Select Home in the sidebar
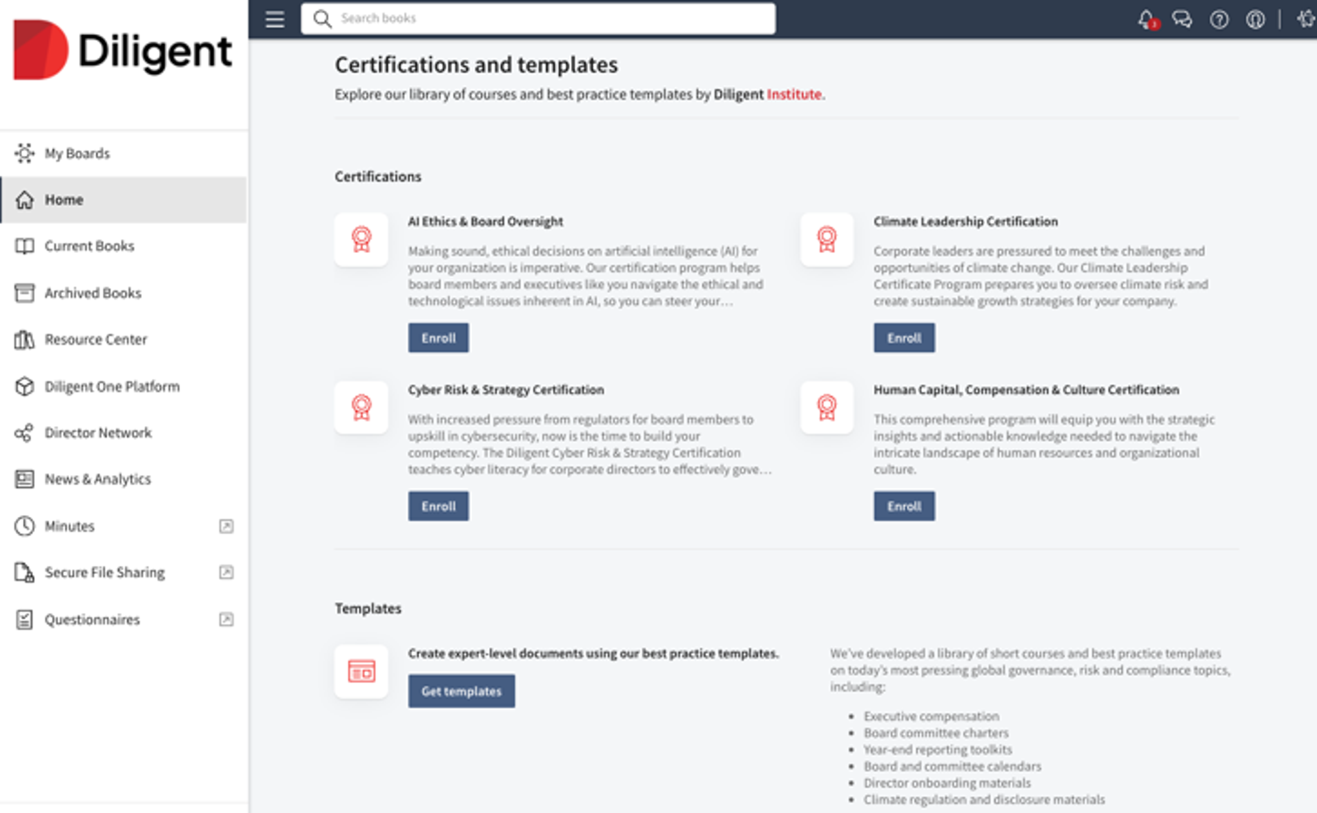 pyautogui.click(x=123, y=200)
